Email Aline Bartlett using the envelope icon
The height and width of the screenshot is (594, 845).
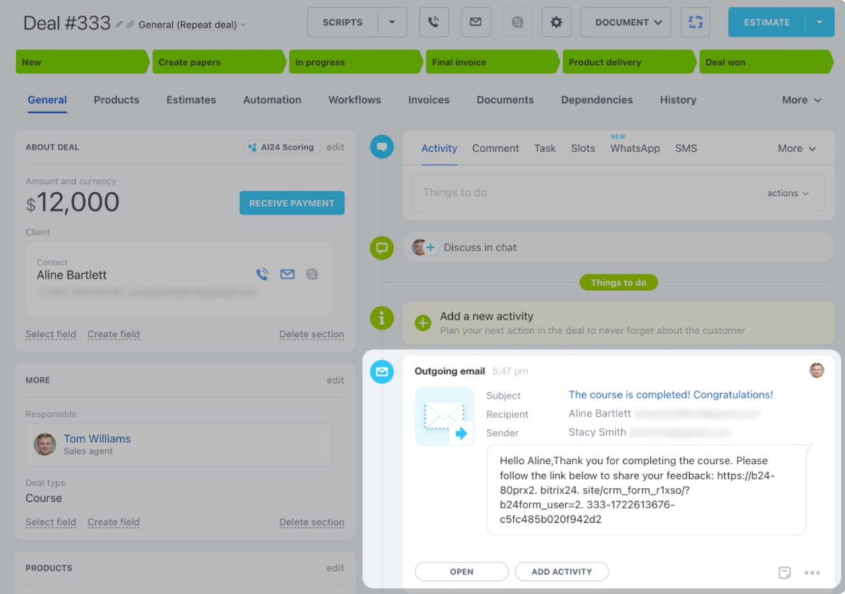(x=287, y=274)
